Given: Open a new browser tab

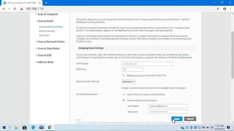Looking at the screenshot, I should tap(46, 3).
